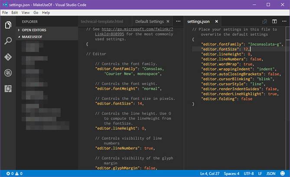Click the VS Code logo in title bar
This screenshot has height=177, width=290.
(x=5, y=5)
